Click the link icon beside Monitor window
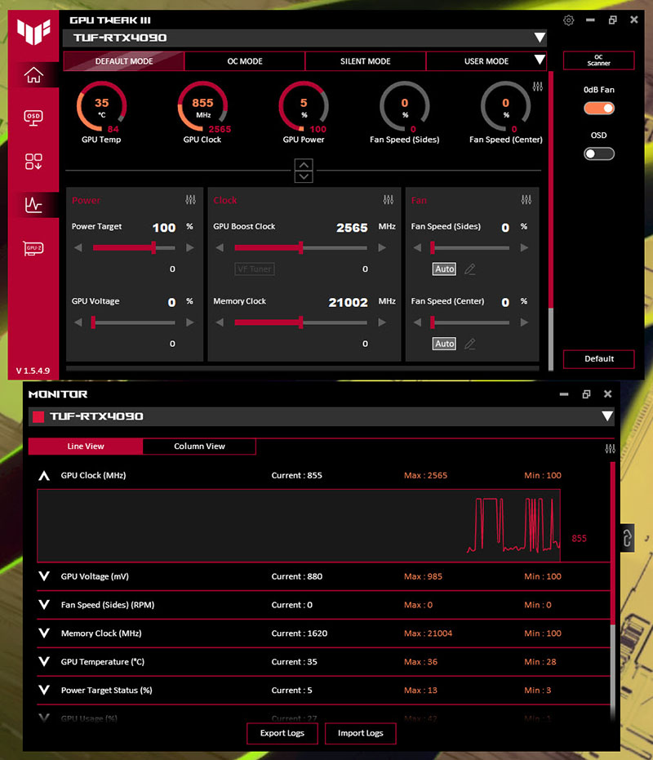This screenshot has height=760, width=653. [x=628, y=537]
